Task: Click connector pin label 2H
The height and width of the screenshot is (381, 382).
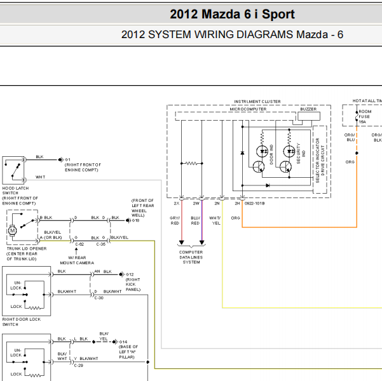Action: click(x=237, y=203)
